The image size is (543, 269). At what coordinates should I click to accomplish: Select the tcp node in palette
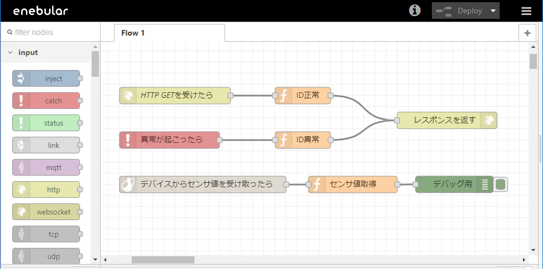click(x=46, y=235)
